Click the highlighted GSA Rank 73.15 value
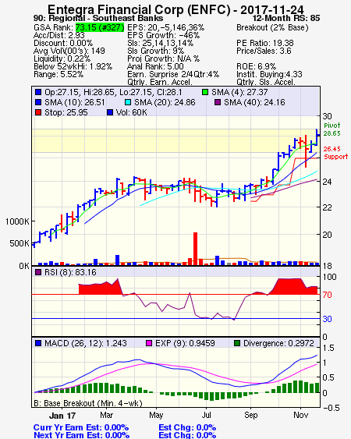The image size is (351, 439). [x=100, y=27]
